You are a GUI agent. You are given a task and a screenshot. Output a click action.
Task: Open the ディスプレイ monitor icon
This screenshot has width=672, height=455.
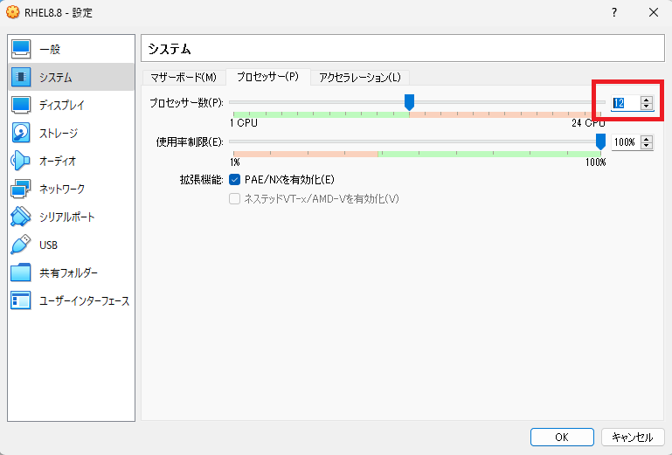(x=21, y=105)
